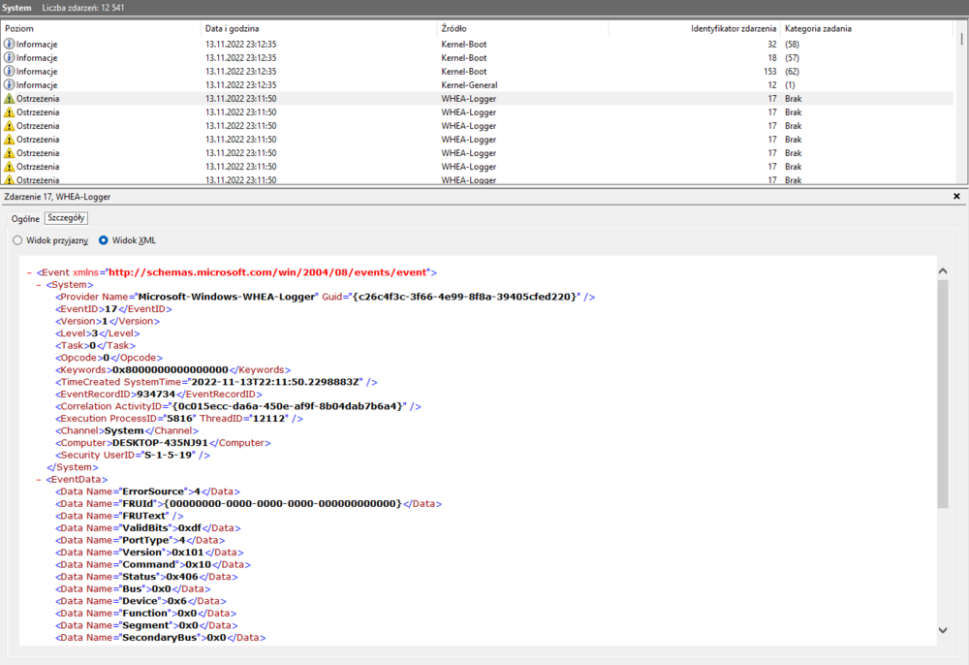Click the ErrorSource data line
Viewport: 969px width, 665px height.
[x=147, y=491]
